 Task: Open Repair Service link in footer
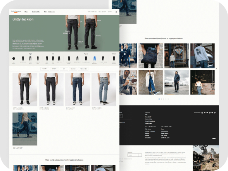click(164, 133)
